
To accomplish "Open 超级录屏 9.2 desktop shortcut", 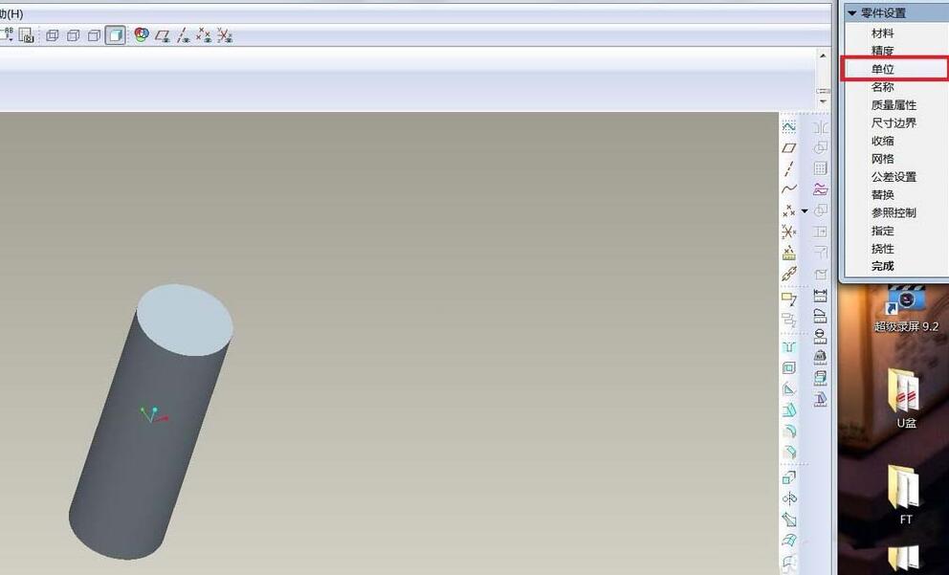I will coord(906,309).
